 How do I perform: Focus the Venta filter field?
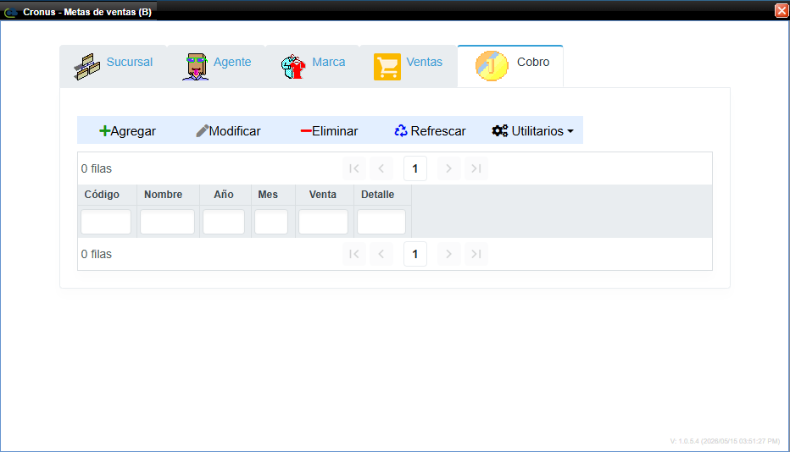[x=324, y=222]
